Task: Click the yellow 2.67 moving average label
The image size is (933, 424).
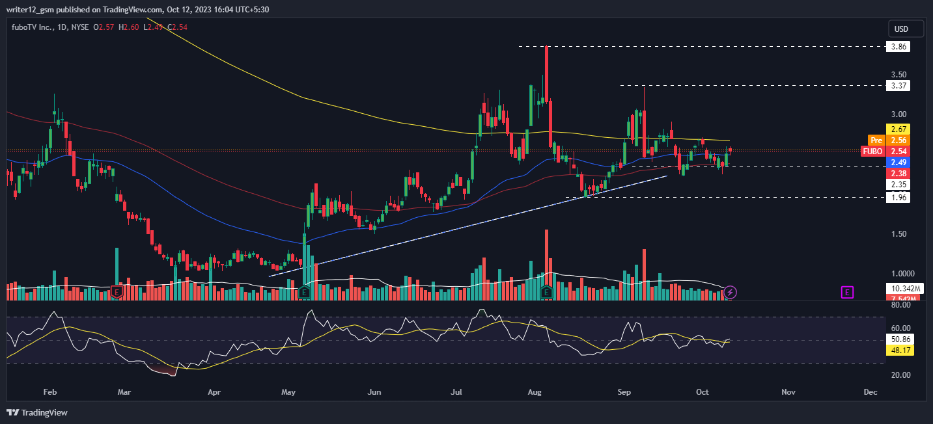Action: pyautogui.click(x=898, y=129)
